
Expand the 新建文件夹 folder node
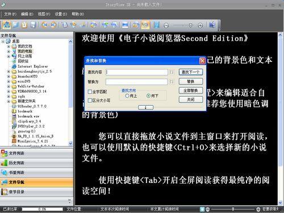[x=9, y=101]
